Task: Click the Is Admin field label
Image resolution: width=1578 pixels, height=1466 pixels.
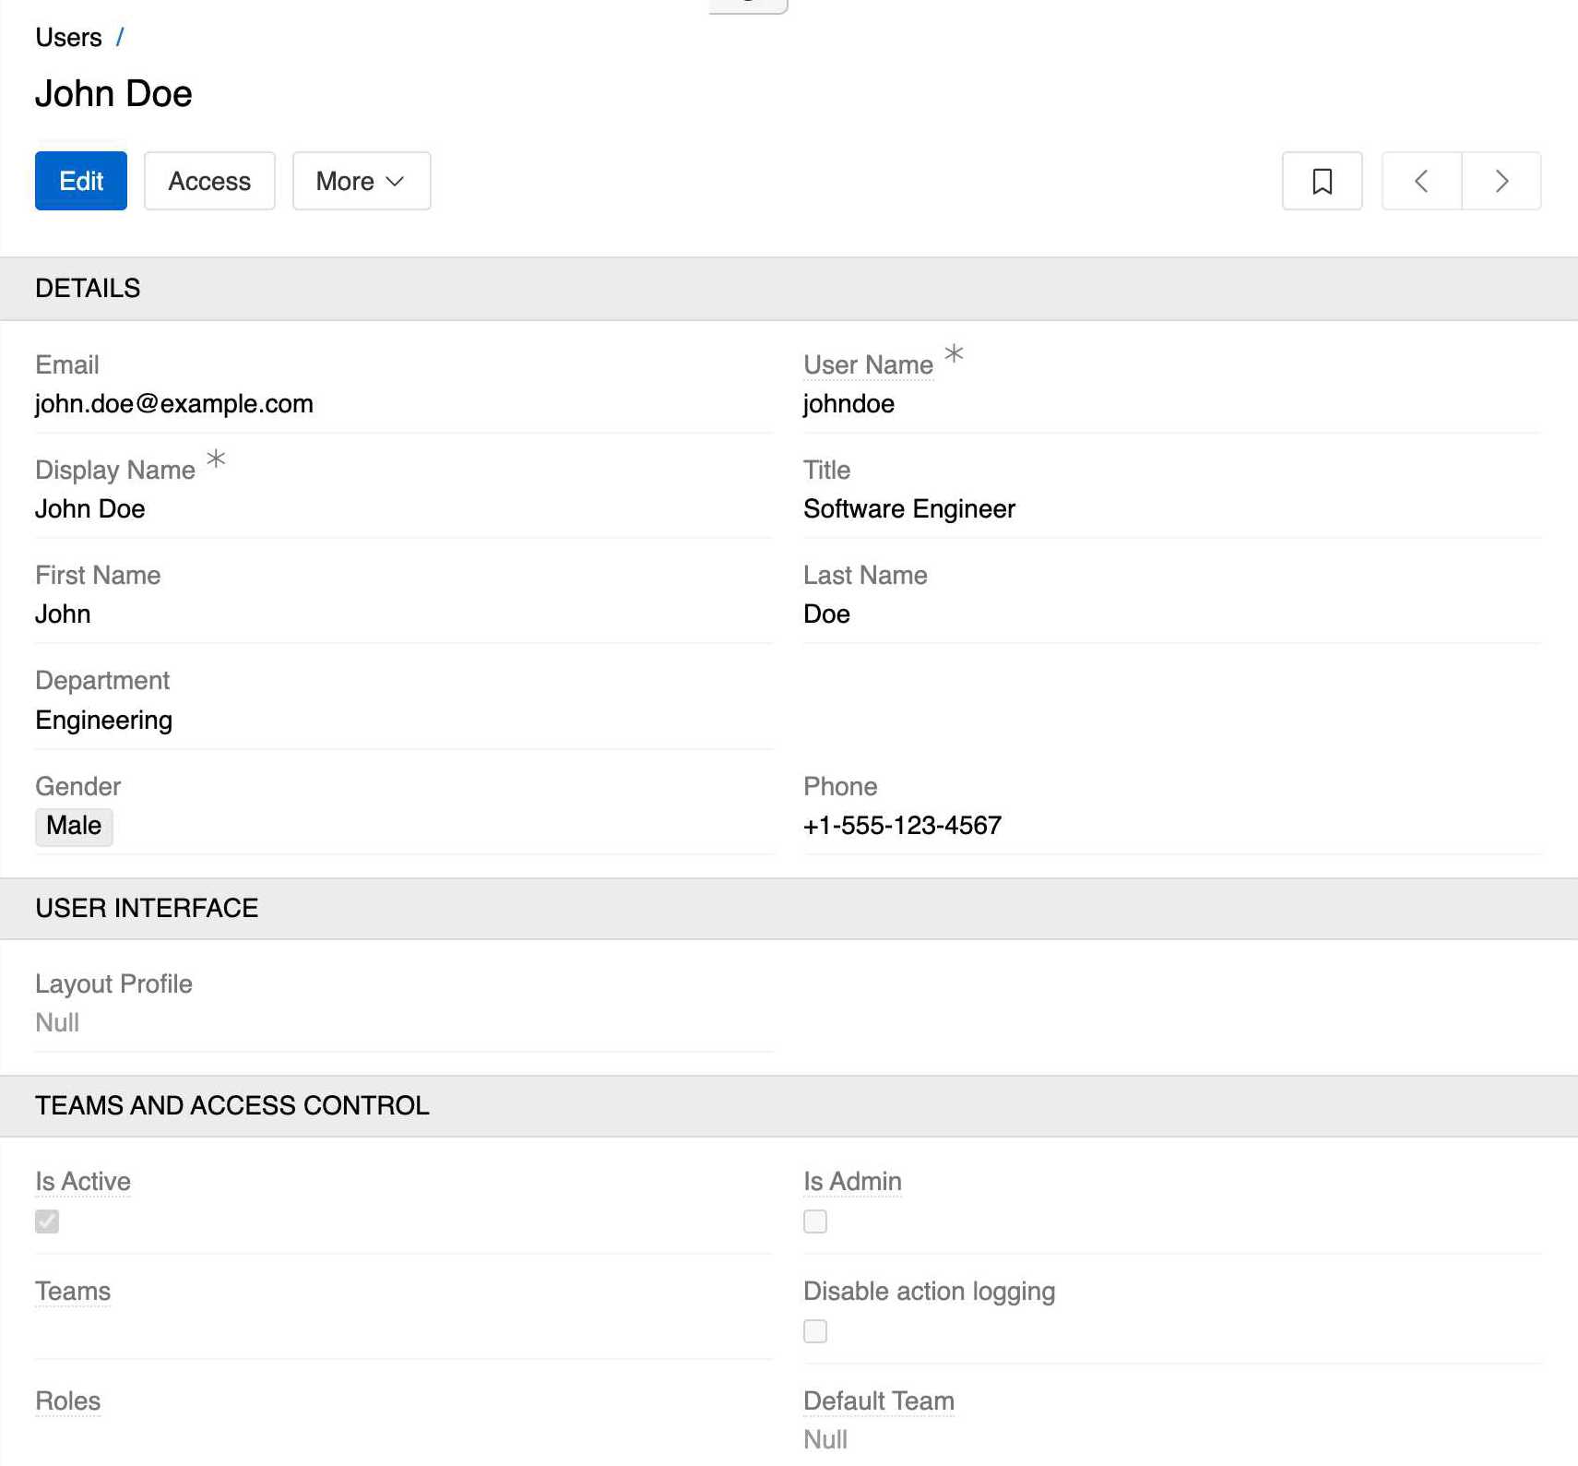Action: pos(852,1182)
